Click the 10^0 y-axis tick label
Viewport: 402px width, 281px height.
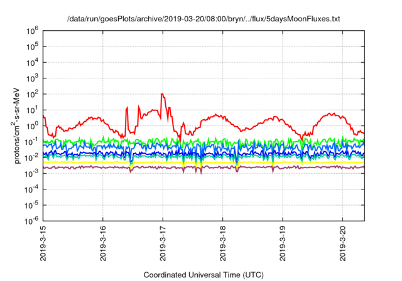(32, 126)
